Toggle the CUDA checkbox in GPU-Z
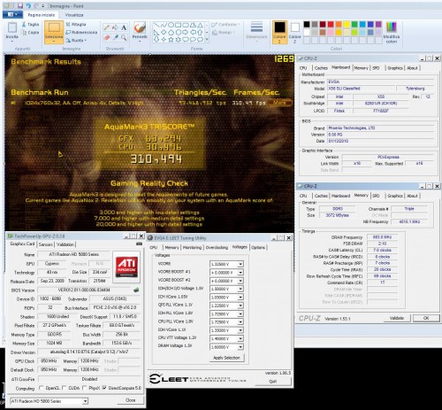Image resolution: width=442 pixels, height=410 pixels. (64, 388)
